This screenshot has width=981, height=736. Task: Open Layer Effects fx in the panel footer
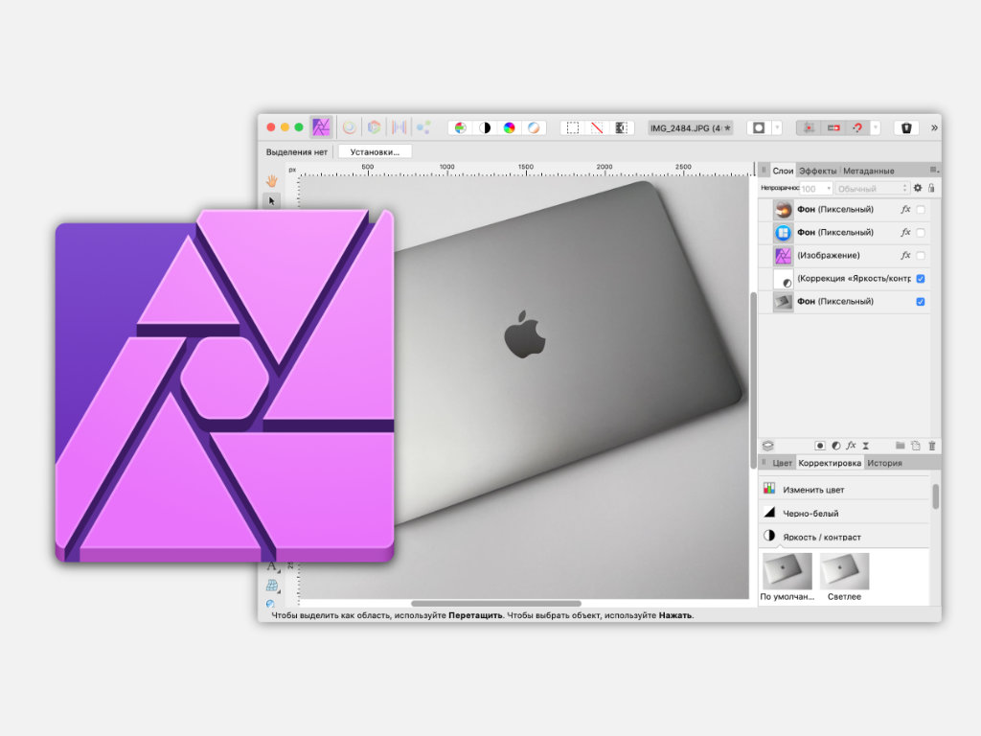[x=851, y=446]
